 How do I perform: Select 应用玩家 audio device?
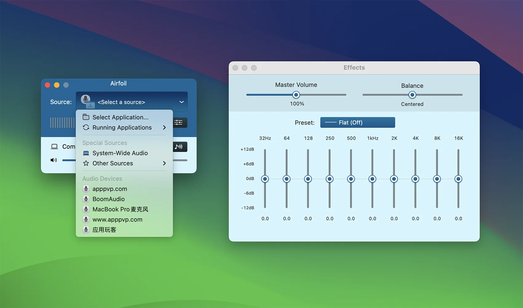pos(124,230)
